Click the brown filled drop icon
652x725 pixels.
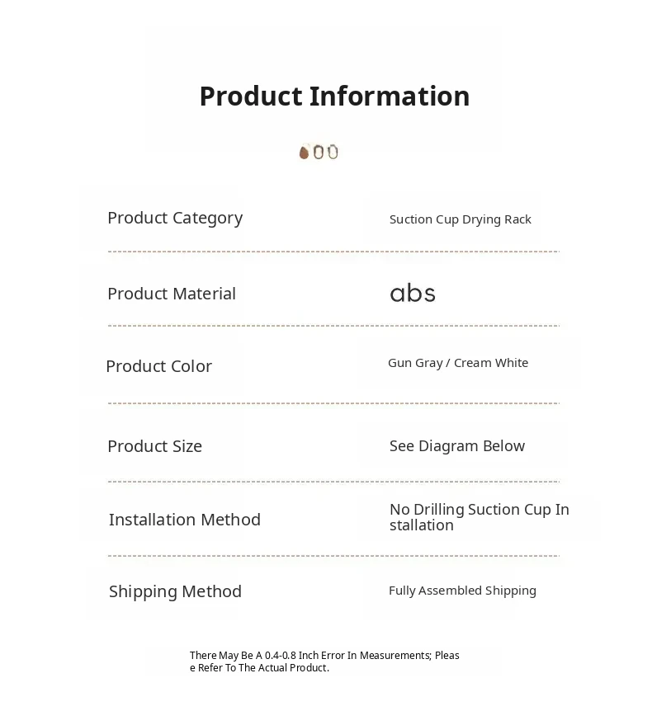coord(304,153)
